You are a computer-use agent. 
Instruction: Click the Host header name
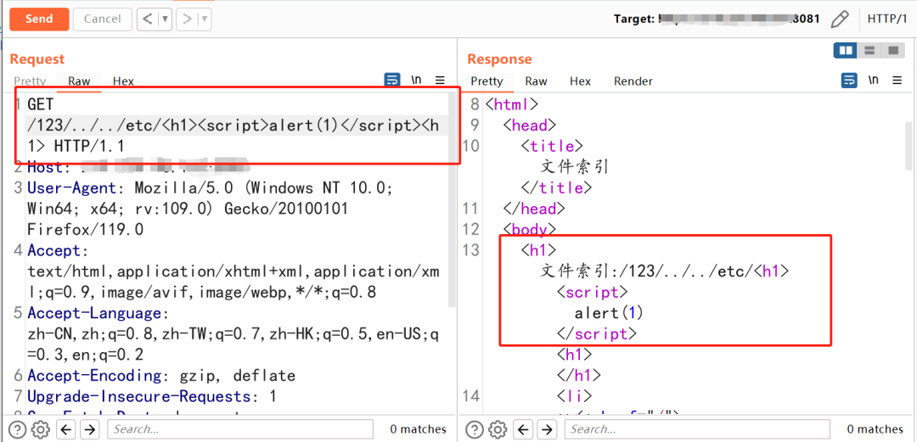coord(44,167)
